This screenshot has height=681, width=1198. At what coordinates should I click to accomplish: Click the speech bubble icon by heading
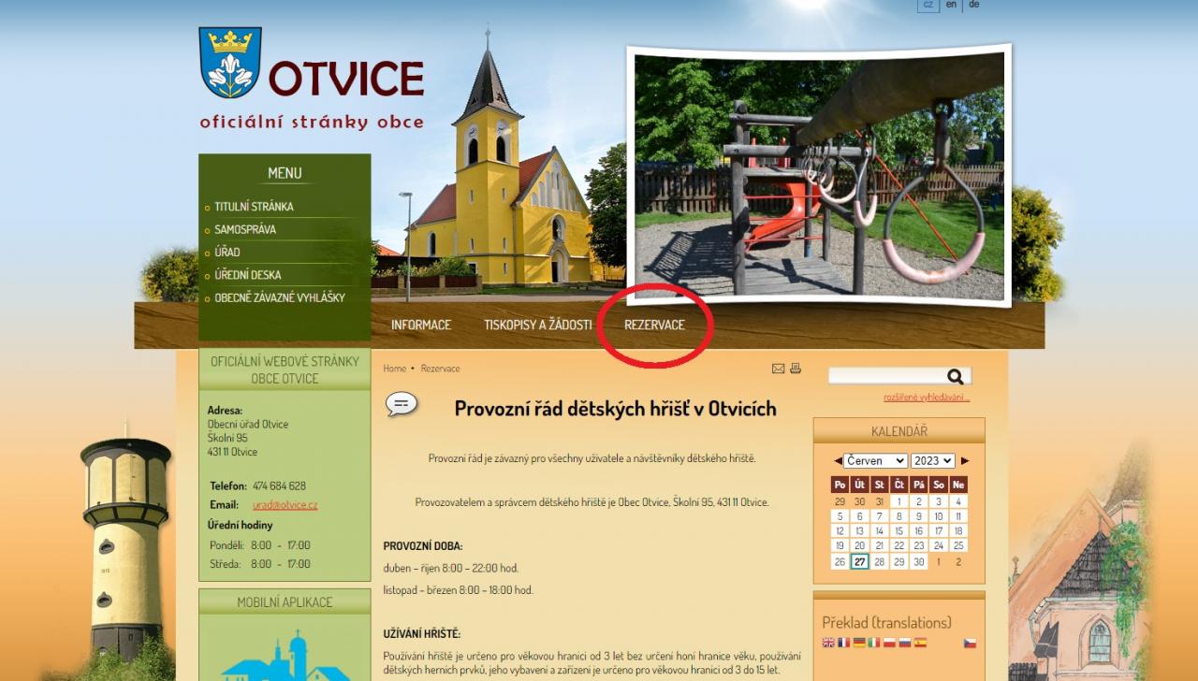(402, 404)
